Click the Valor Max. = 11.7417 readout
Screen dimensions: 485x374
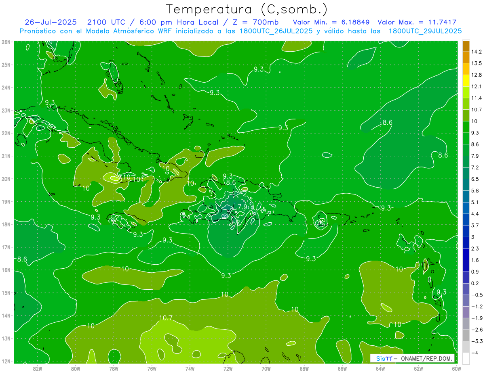[x=417, y=22]
